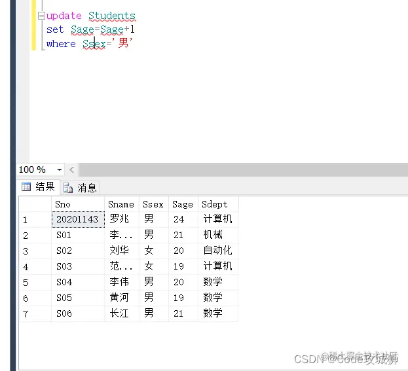Viewport: 408px width, 371px height.
Task: Select the S02 cell
Action: 78,251
